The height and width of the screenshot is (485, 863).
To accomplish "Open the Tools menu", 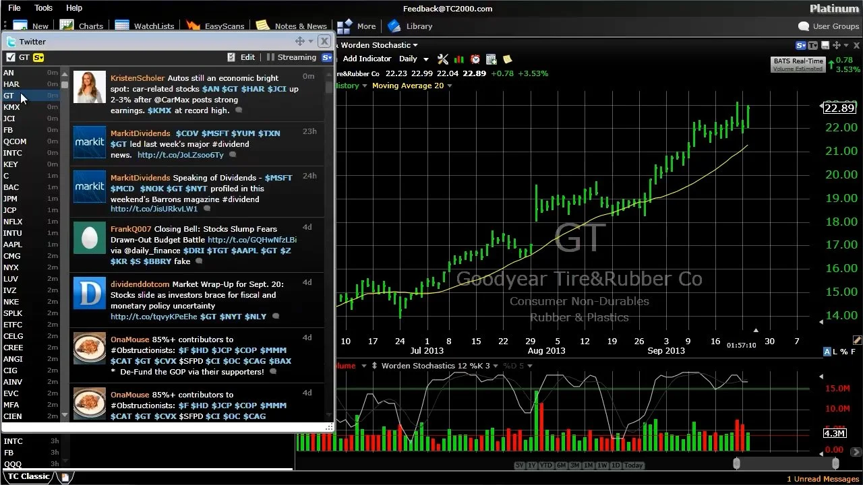I will [x=43, y=8].
